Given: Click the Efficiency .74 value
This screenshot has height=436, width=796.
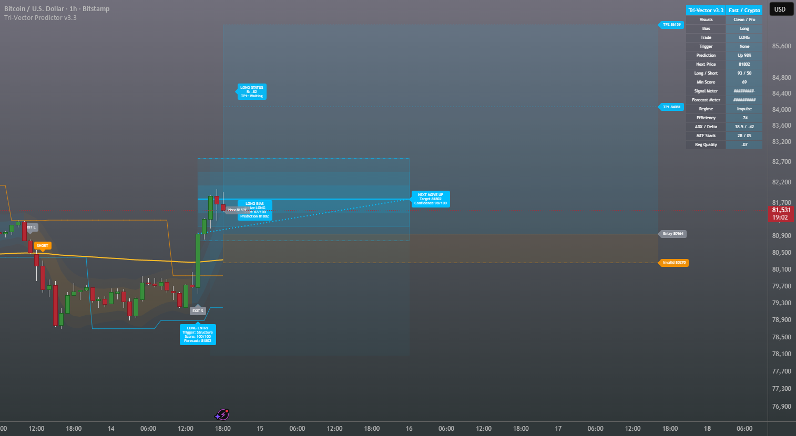Looking at the screenshot, I should 744,118.
